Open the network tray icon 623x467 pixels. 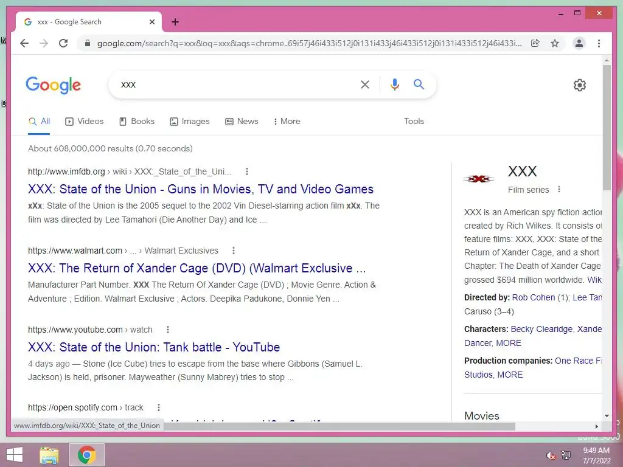point(566,455)
